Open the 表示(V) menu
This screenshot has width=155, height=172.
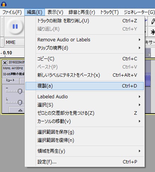point(55,12)
